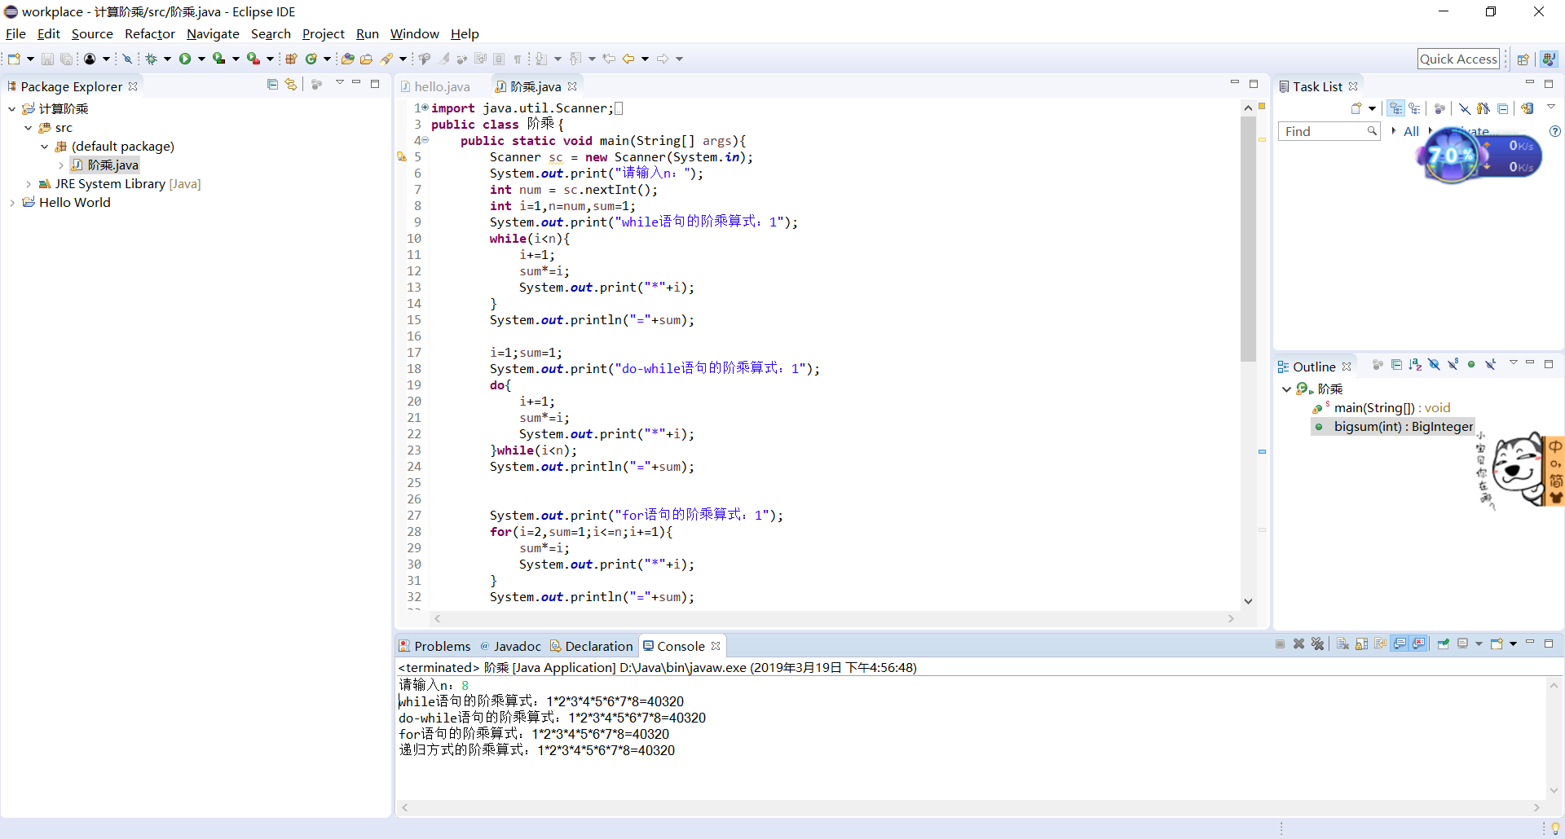Toggle Hide Local Types in Outline
The image size is (1565, 839).
1490,365
